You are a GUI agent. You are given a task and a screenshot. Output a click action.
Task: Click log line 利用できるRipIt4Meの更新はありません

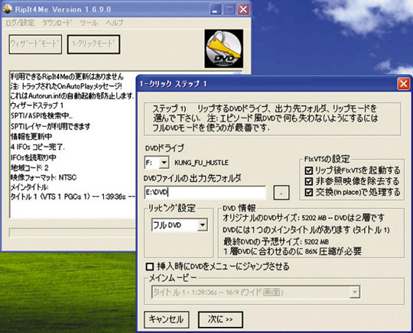coord(67,77)
